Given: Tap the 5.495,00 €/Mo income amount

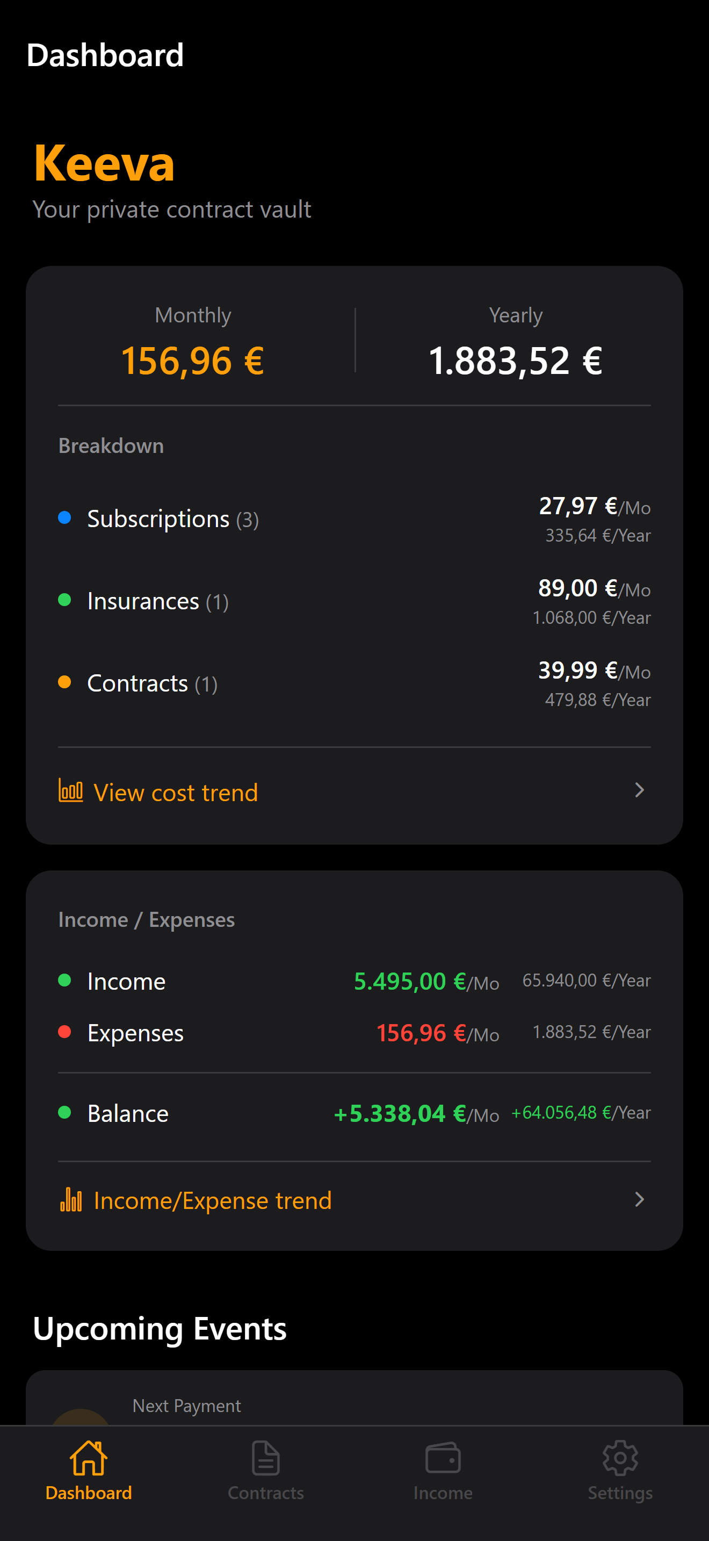Looking at the screenshot, I should 426,981.
